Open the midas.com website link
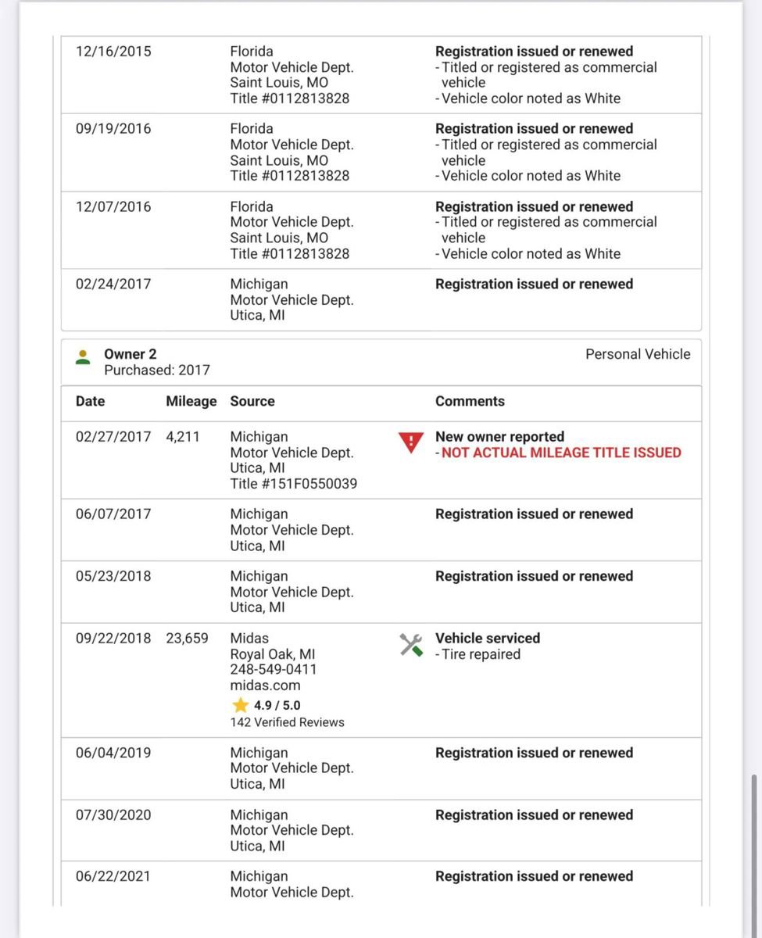Screen dimensions: 762x938 265,686
